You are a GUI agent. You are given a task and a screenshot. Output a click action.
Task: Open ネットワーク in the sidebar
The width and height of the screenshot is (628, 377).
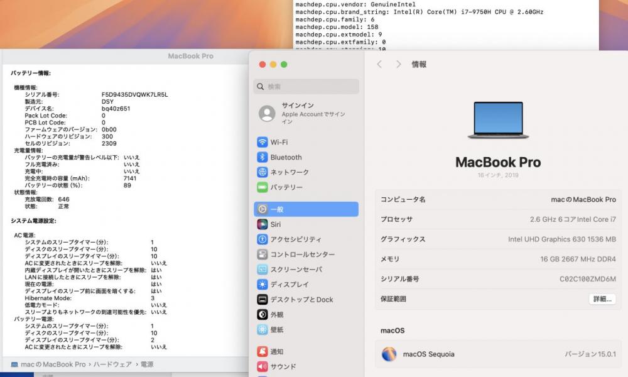click(306, 172)
